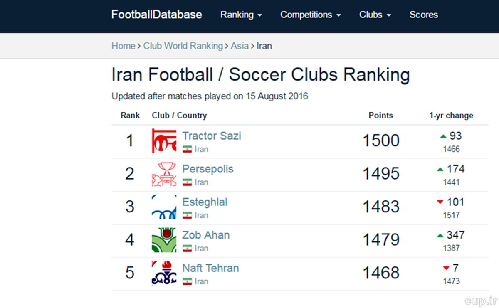This screenshot has height=308, width=499.
Task: Click the Tractor Sazi club crest
Action: coord(163,140)
